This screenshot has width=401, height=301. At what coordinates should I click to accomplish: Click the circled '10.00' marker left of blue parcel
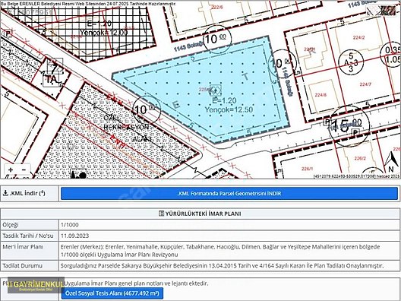click(147, 110)
